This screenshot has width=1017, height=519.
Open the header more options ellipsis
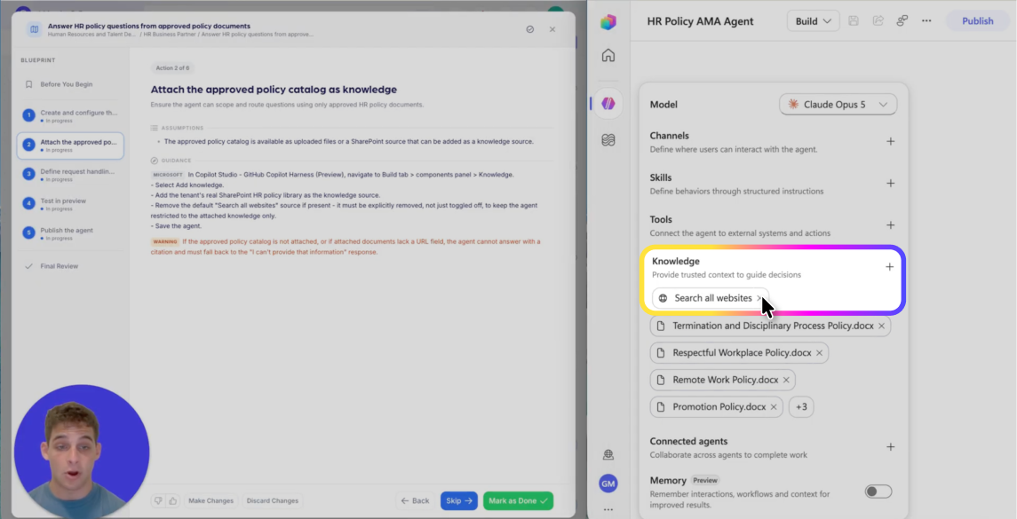[x=926, y=20]
